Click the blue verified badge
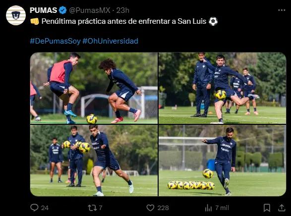Screen dimensions: 291x216 [x=63, y=10]
